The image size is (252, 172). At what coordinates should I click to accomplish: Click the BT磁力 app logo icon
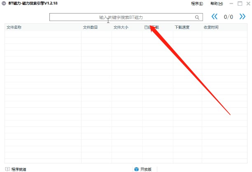point(4,3)
